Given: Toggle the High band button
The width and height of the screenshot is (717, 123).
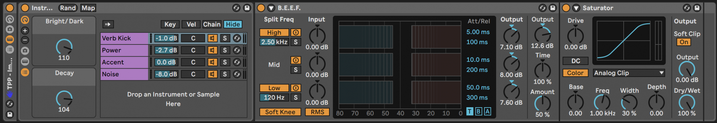Looking at the screenshot, I should (274, 33).
